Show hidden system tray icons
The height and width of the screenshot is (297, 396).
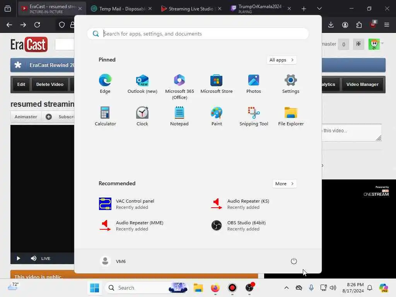click(x=287, y=288)
